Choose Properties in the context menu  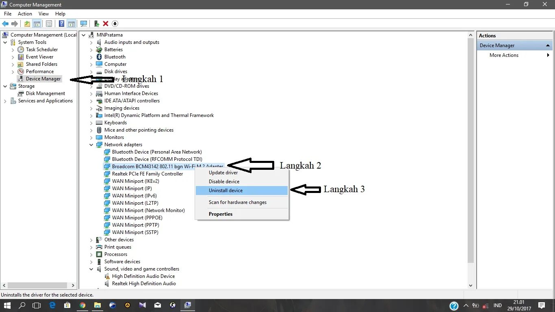point(242,214)
